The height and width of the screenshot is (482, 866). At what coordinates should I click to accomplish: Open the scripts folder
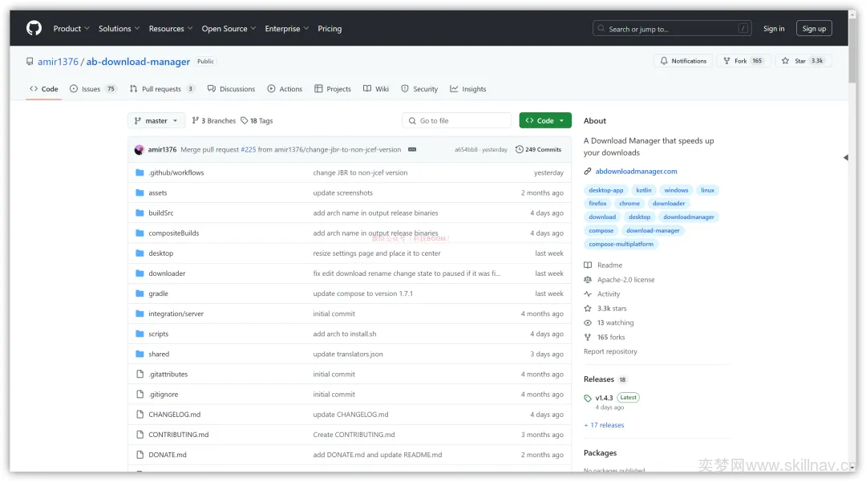159,334
